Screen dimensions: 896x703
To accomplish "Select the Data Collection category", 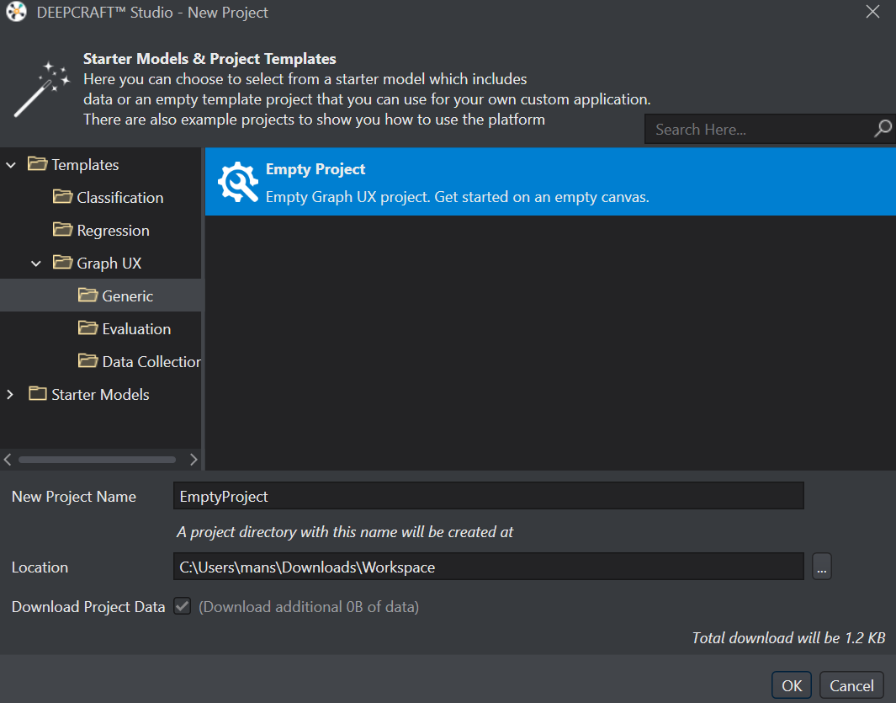I will tap(151, 361).
